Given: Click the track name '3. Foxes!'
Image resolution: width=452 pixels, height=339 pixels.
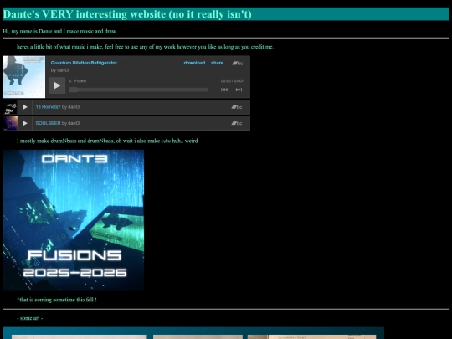Looking at the screenshot, I should coord(78,81).
